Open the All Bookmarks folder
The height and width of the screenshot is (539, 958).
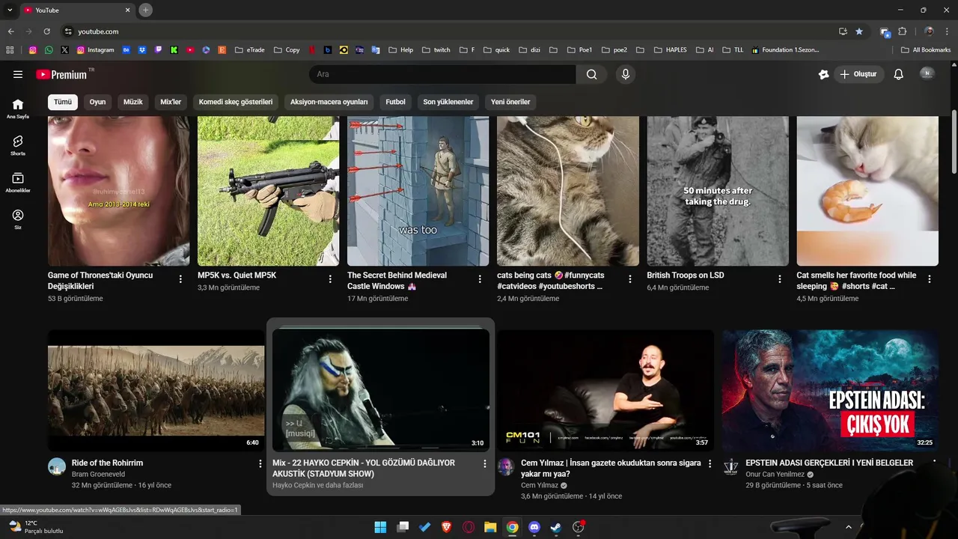[x=926, y=50]
